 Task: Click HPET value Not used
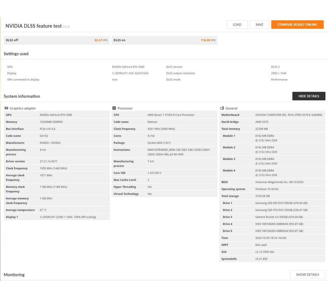pyautogui.click(x=261, y=245)
